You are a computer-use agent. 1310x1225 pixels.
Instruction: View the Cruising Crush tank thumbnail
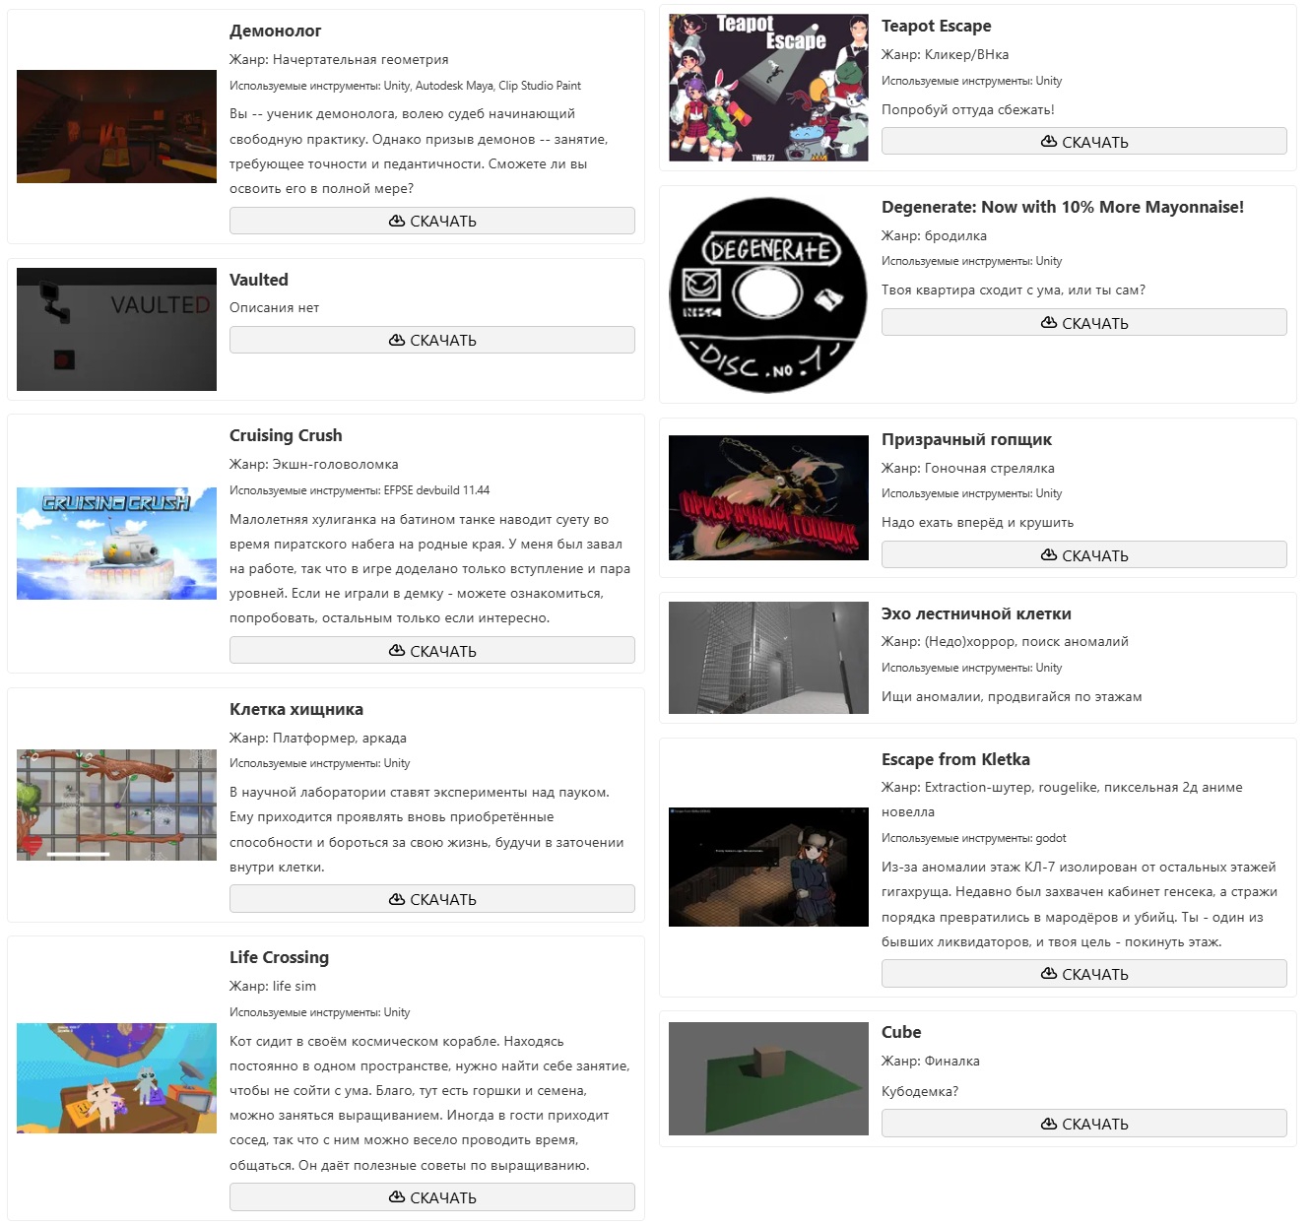(116, 544)
